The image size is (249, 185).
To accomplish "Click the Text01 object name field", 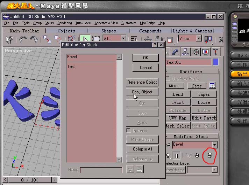I will (x=188, y=62).
